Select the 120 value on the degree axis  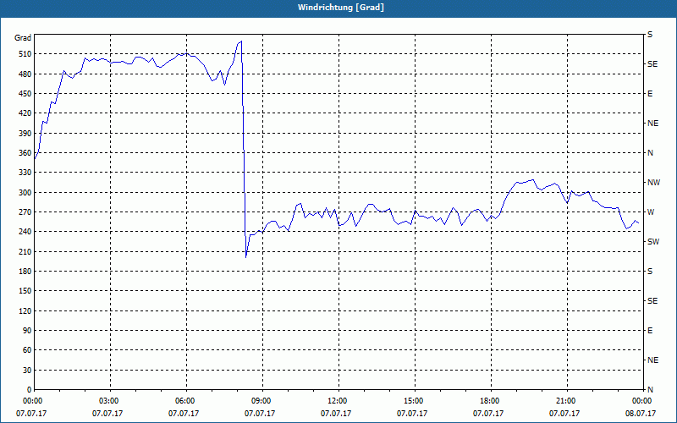[x=25, y=310]
